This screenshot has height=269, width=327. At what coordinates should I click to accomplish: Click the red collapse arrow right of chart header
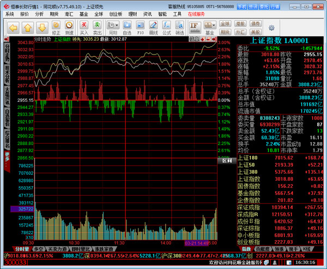[214, 39]
